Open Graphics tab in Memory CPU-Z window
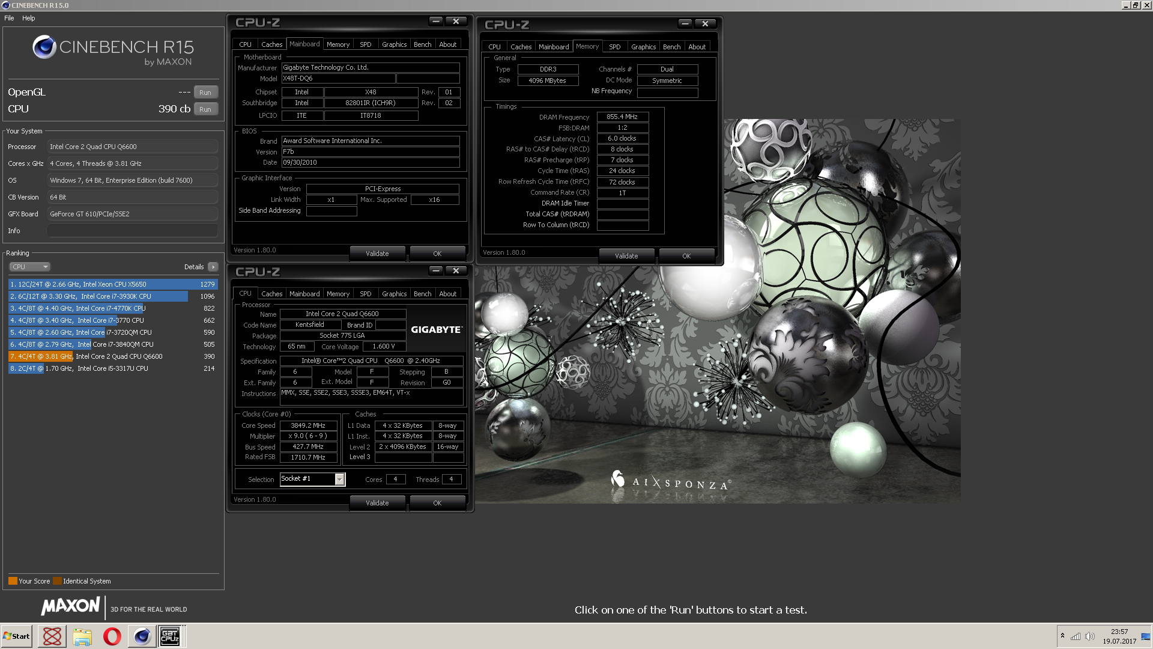The width and height of the screenshot is (1153, 649). pos(644,47)
